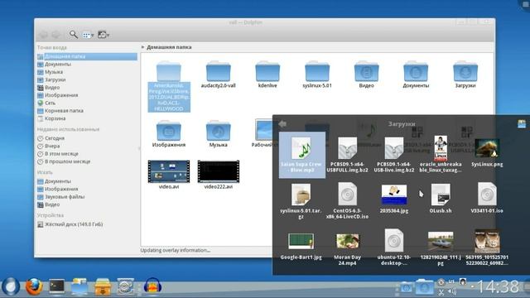Open the preview settings dropdown in Dolphin toolbar
Viewport: 530px width, 298px height.
[104, 35]
